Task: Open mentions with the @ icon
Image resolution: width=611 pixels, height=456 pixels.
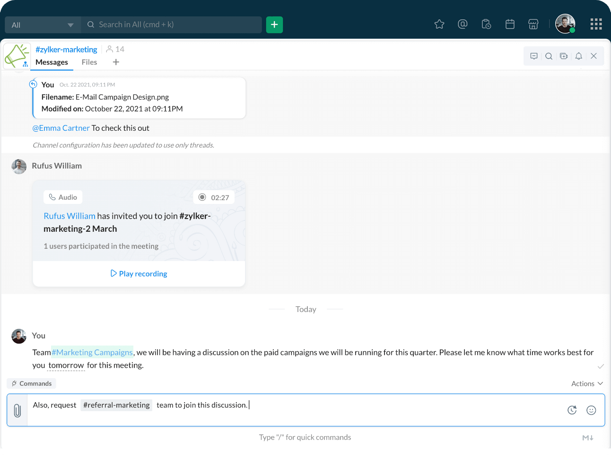Action: (x=463, y=24)
